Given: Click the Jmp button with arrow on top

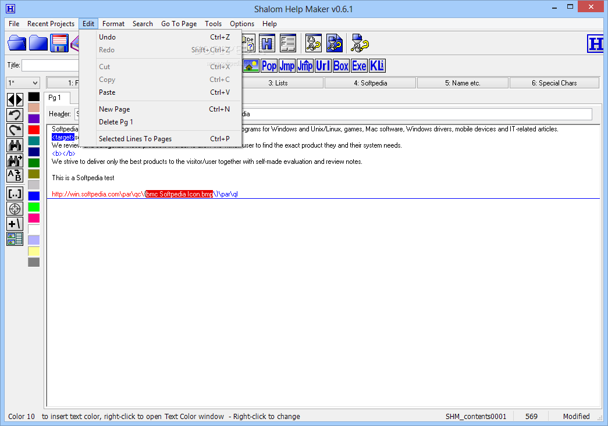Looking at the screenshot, I should point(305,66).
